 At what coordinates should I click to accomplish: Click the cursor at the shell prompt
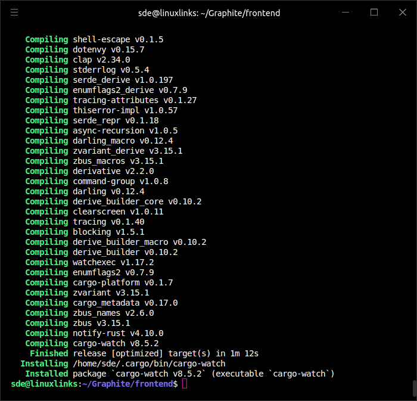[185, 384]
